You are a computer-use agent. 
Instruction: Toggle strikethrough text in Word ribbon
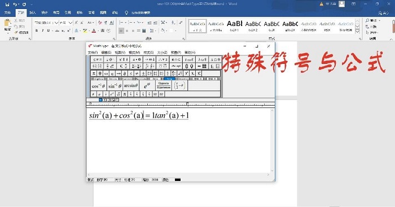tap(58, 31)
